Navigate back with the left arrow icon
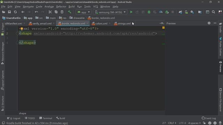 tap(23, 12)
